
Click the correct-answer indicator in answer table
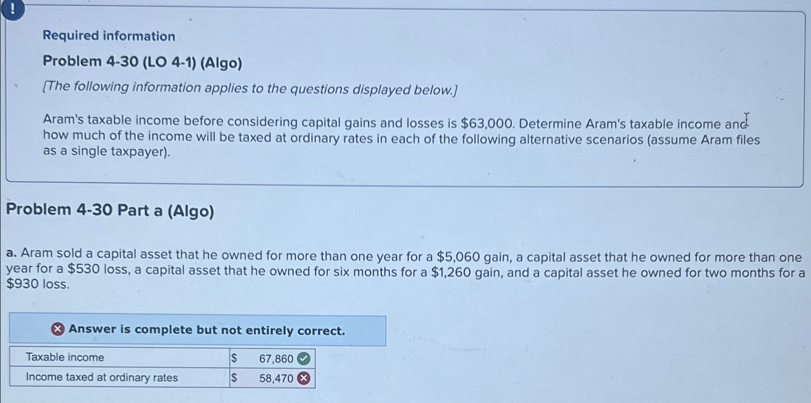(304, 358)
